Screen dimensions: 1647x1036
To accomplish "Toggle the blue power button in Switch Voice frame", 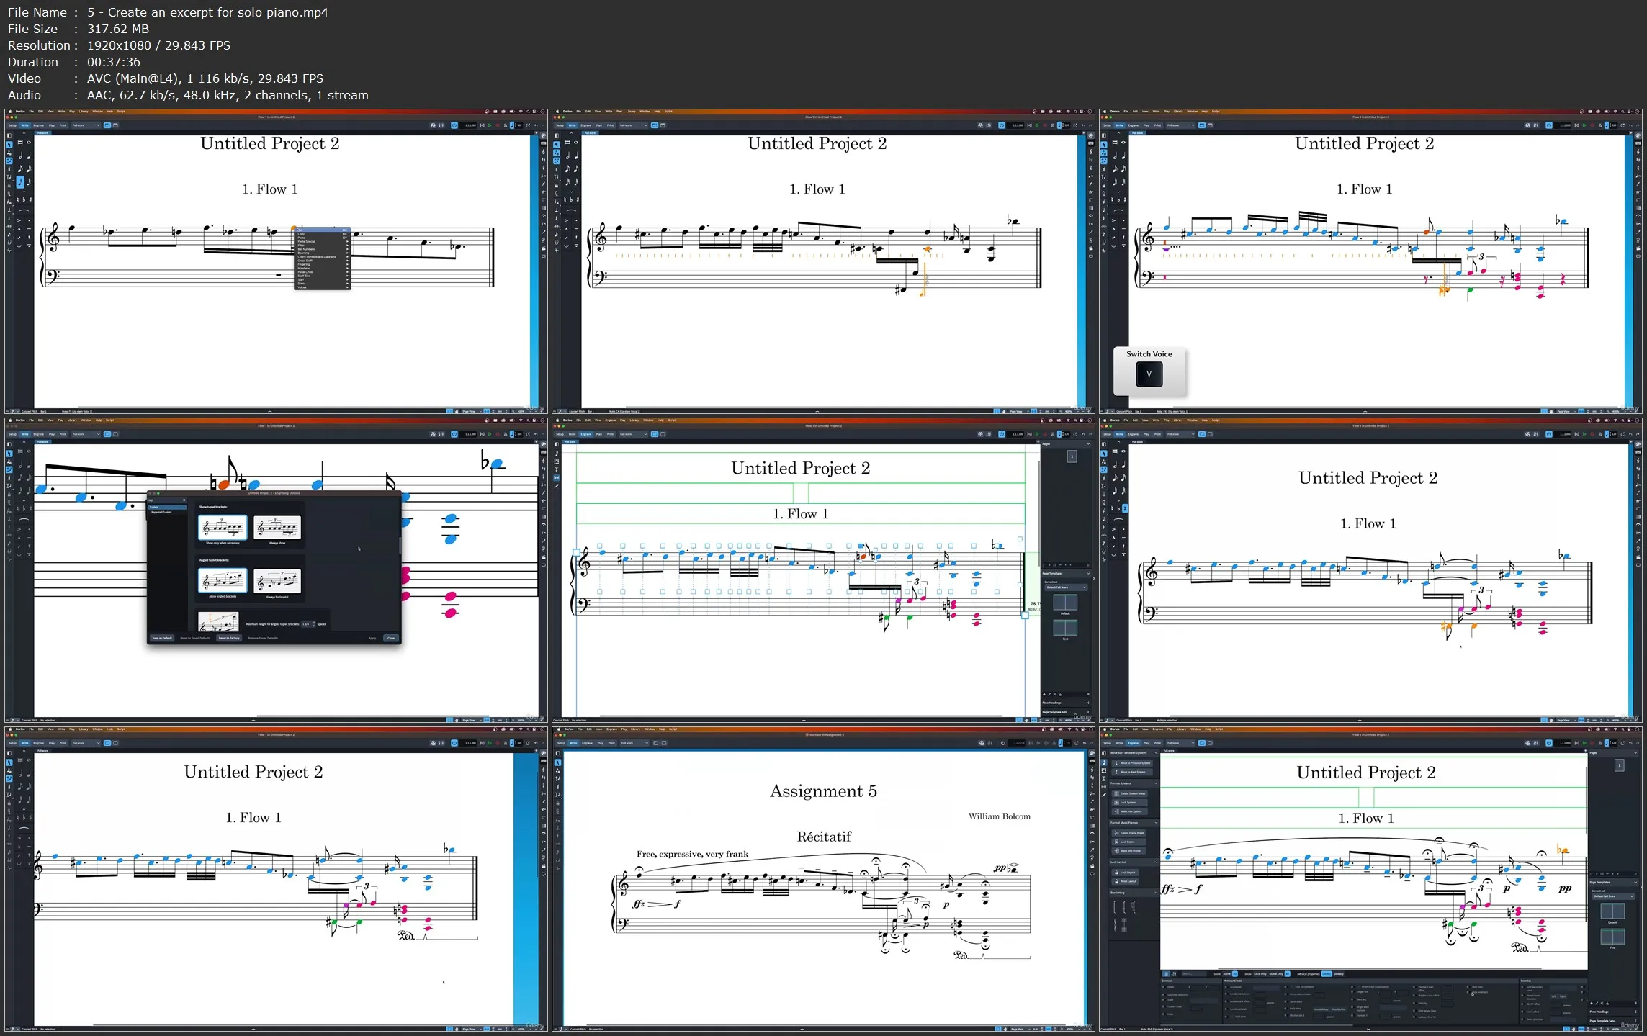I will pos(1549,125).
